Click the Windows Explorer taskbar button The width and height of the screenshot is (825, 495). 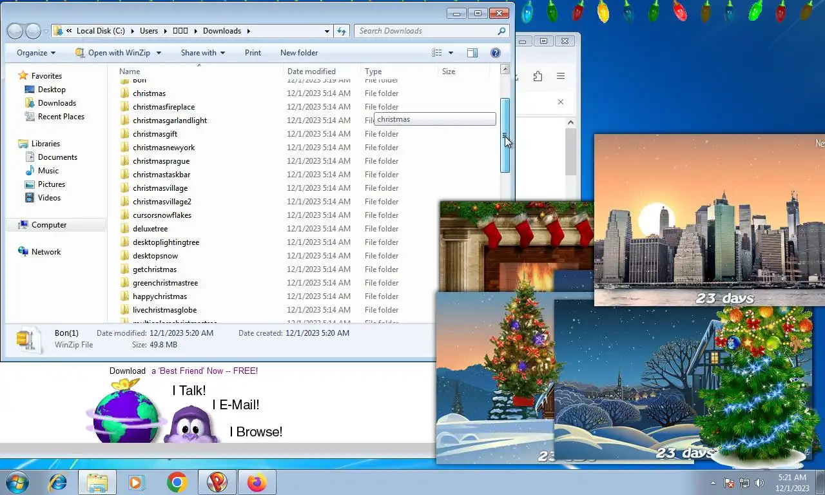point(97,482)
